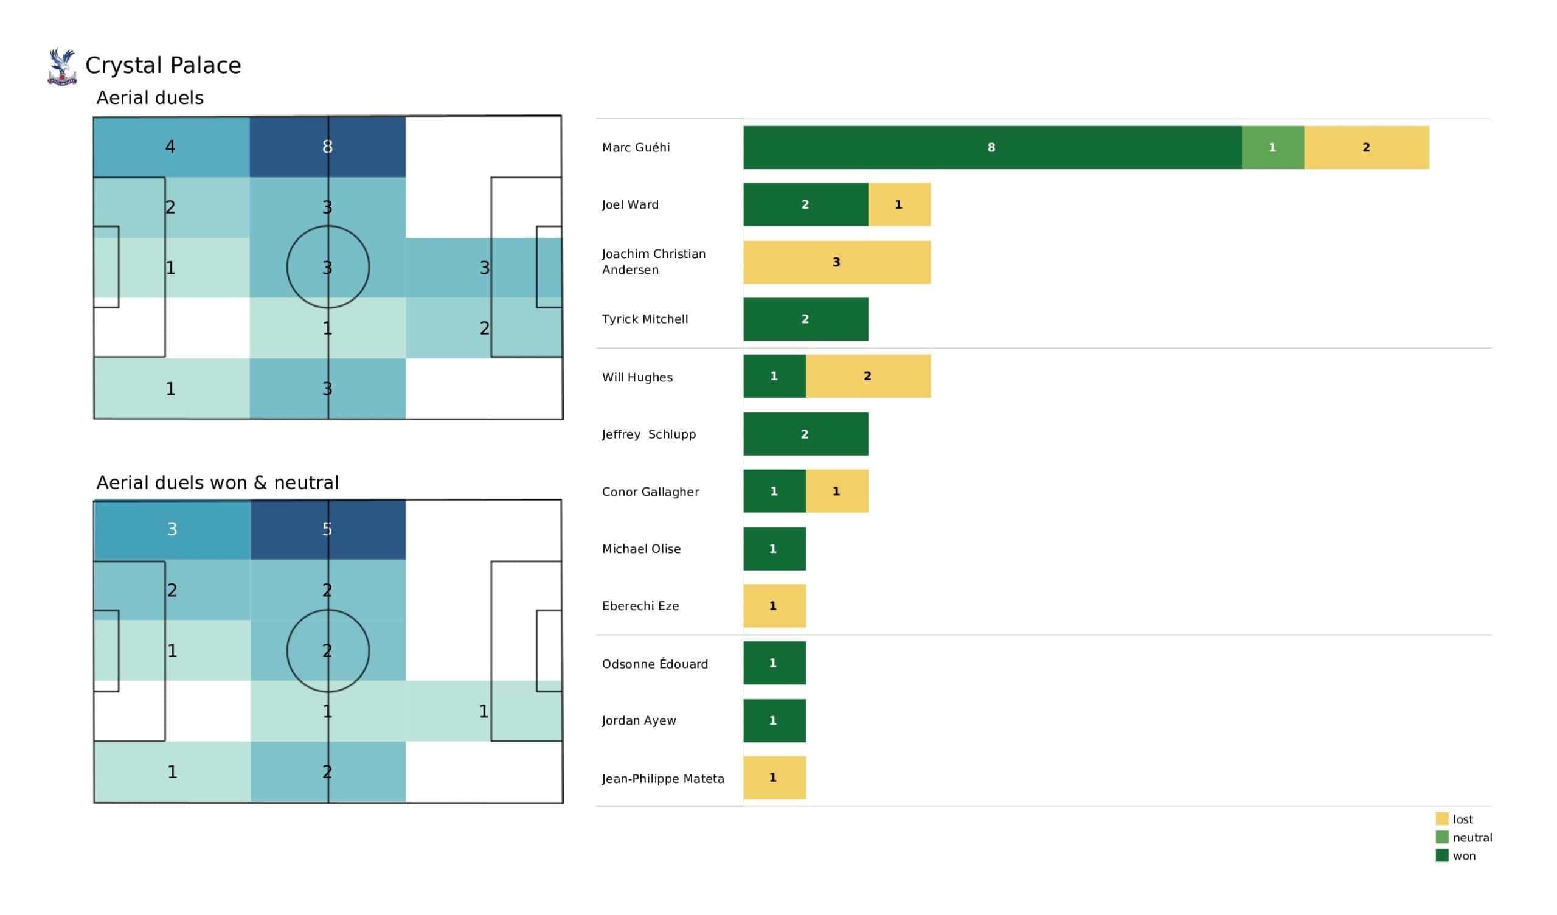The height and width of the screenshot is (915, 1557).
Task: Select the dark green 'won' legend swatch
Action: [x=1442, y=856]
